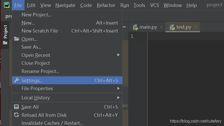Image resolution: width=224 pixels, height=126 pixels.
Task: Click the Reload All from Disk icon
Action: (x=16, y=115)
